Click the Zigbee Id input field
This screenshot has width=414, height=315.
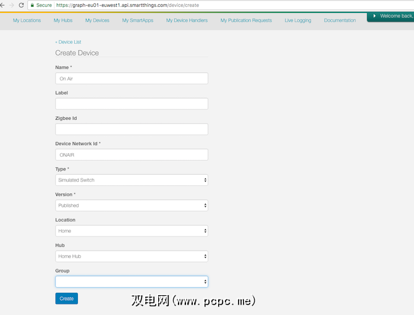(132, 129)
